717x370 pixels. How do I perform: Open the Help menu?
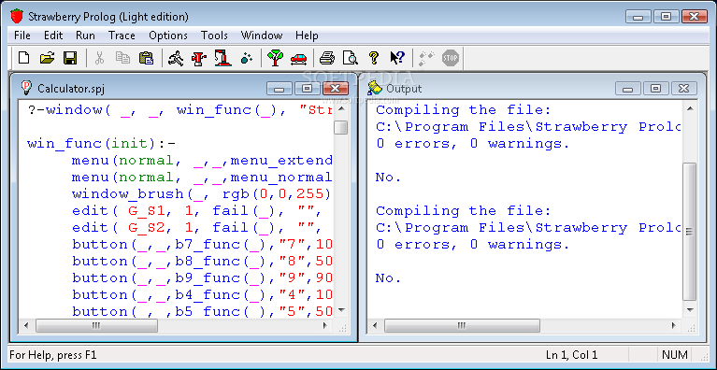coord(307,36)
